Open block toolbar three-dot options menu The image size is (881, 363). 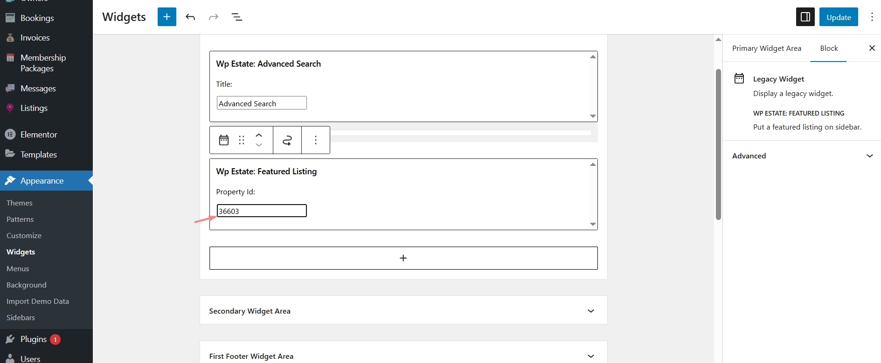tap(316, 140)
